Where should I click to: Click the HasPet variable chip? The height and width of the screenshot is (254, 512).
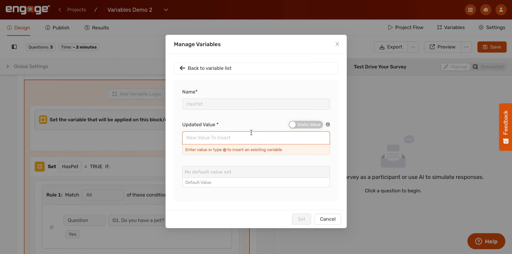(70, 167)
